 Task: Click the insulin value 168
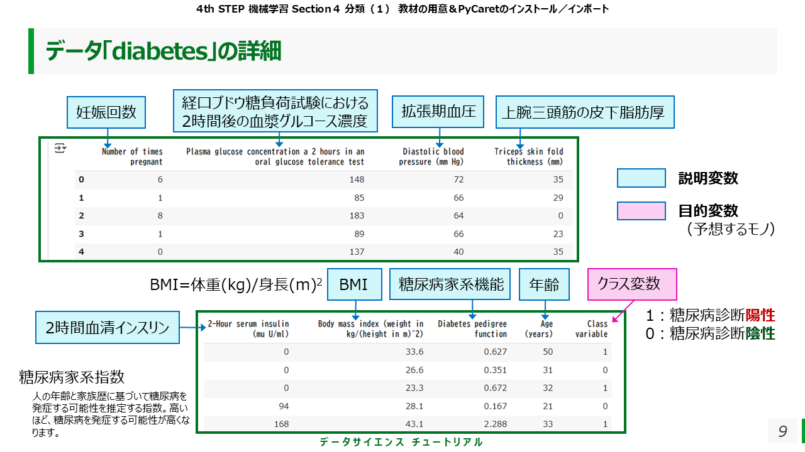pyautogui.click(x=280, y=424)
